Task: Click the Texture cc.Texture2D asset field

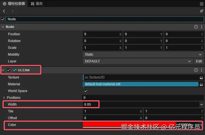Action: pyautogui.click(x=141, y=77)
